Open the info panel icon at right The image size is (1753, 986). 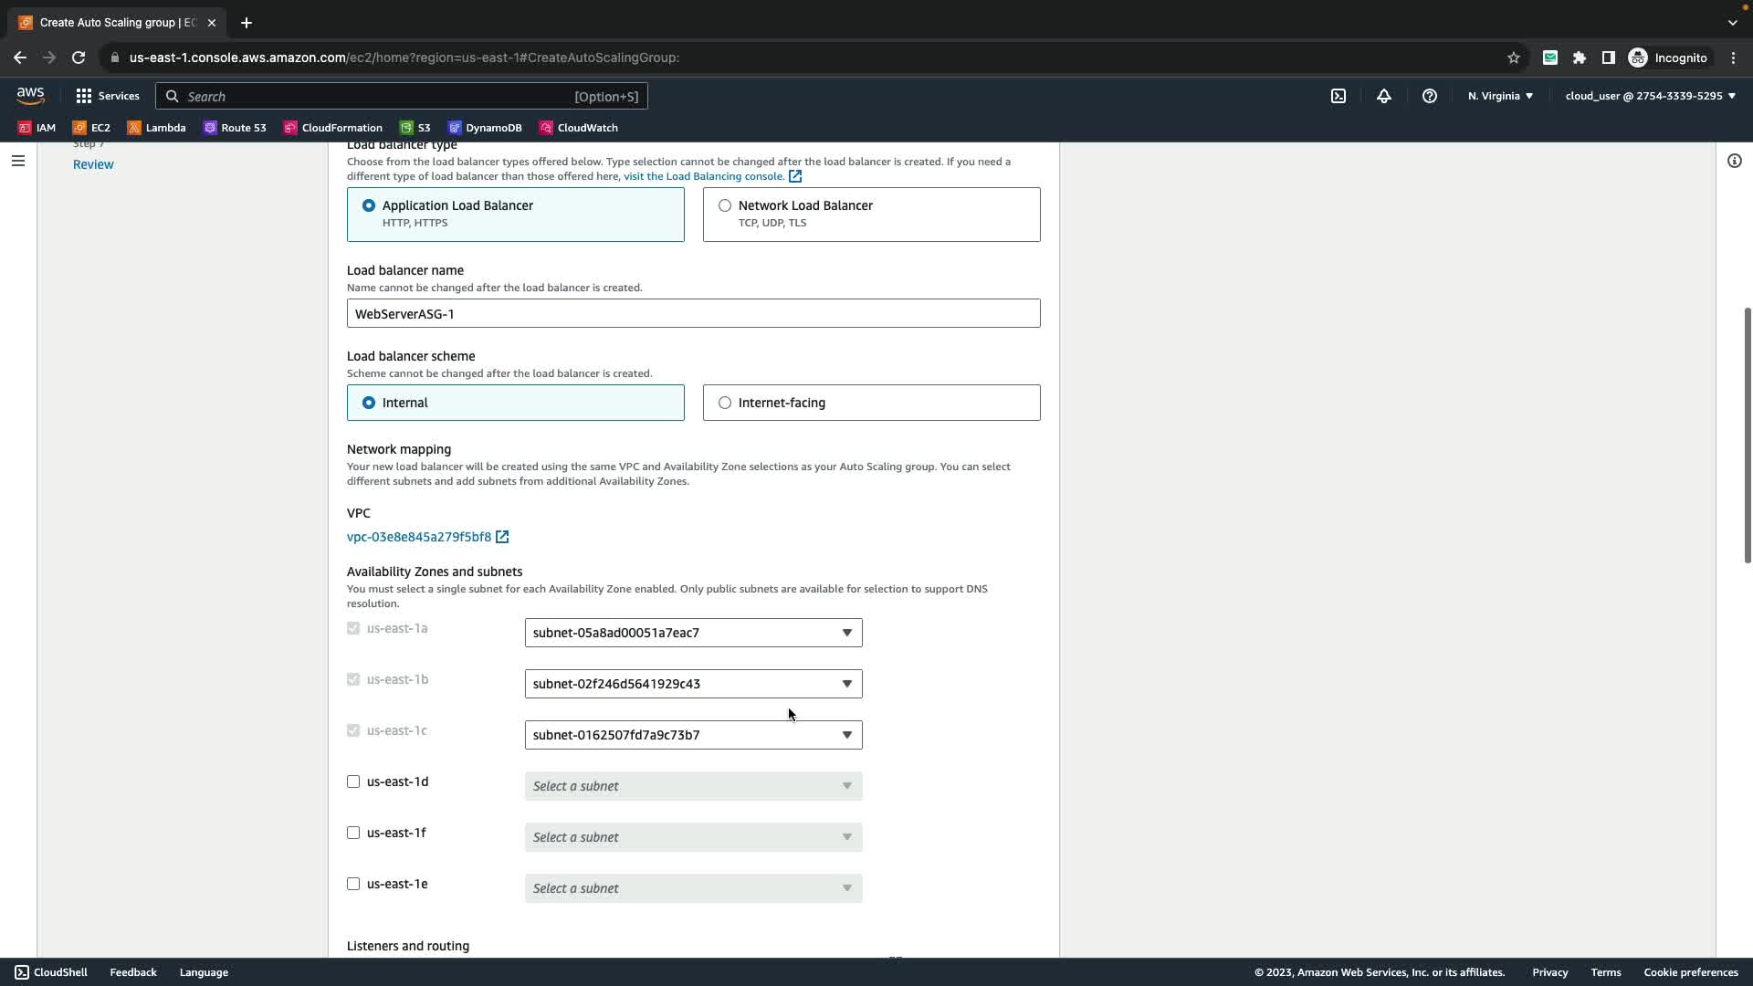(1734, 161)
